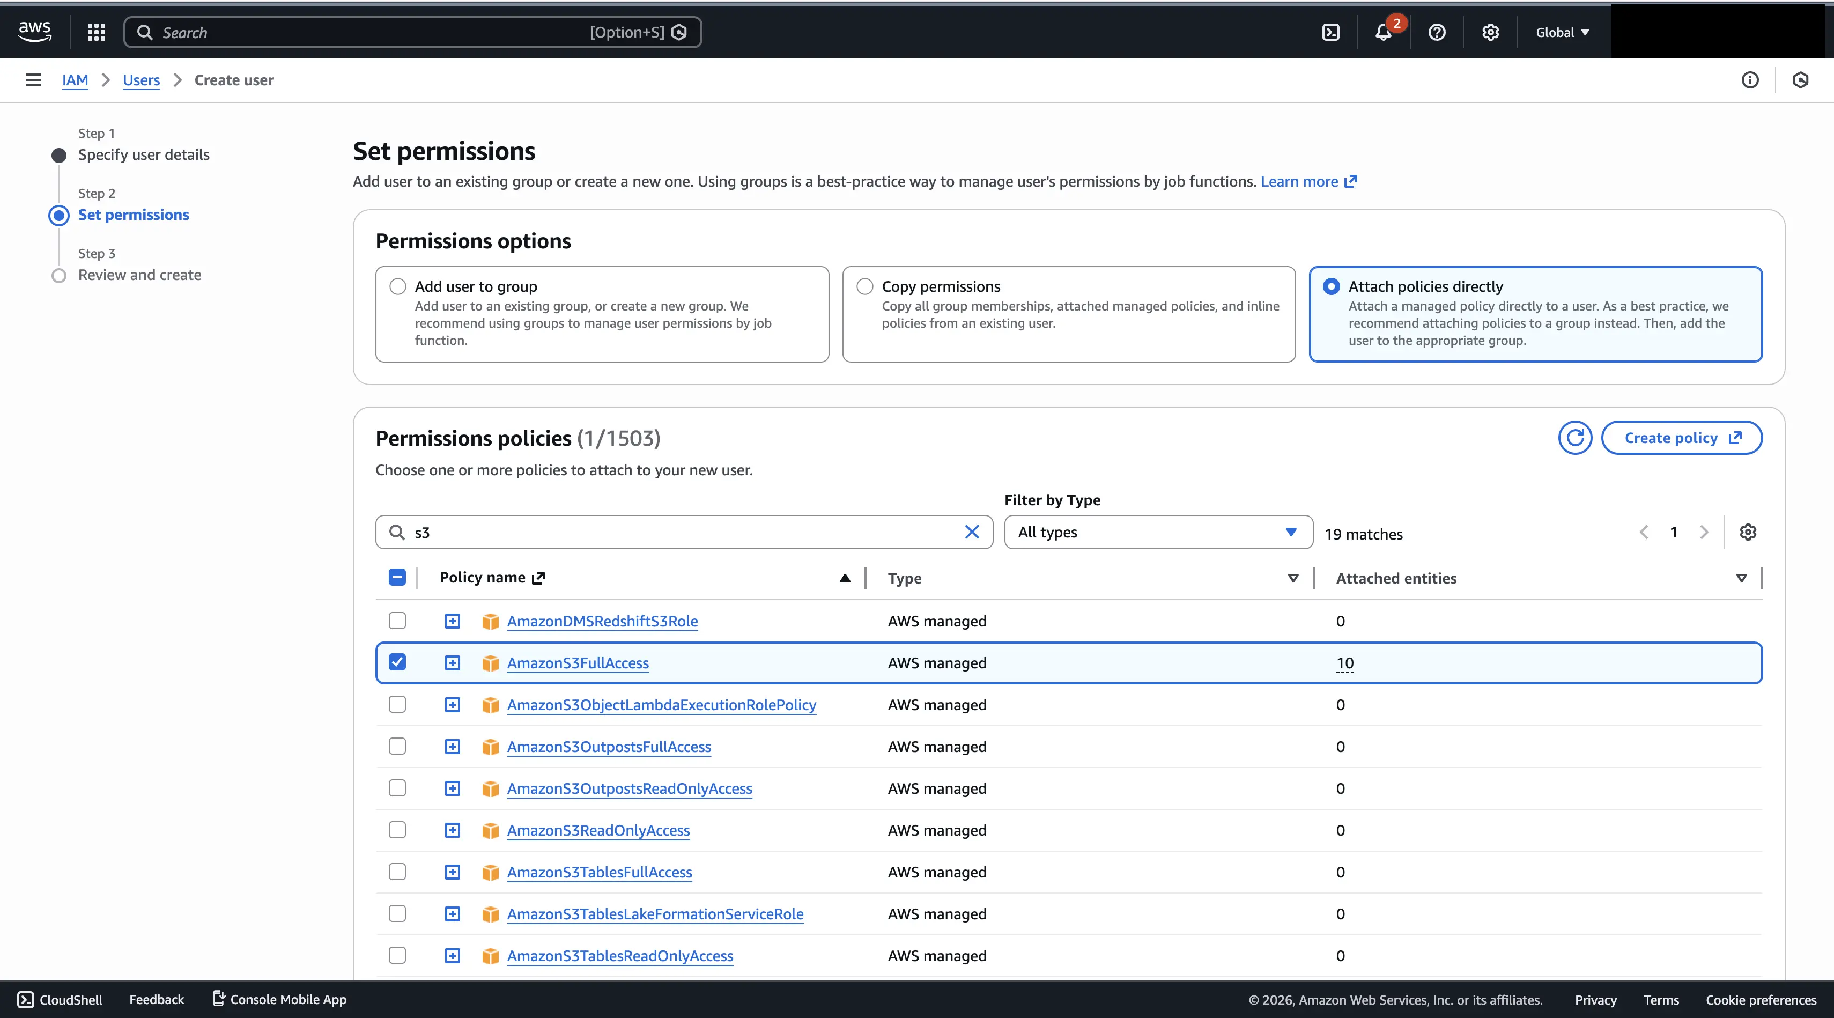Open the info panel icon
This screenshot has width=1834, height=1018.
click(x=1749, y=80)
